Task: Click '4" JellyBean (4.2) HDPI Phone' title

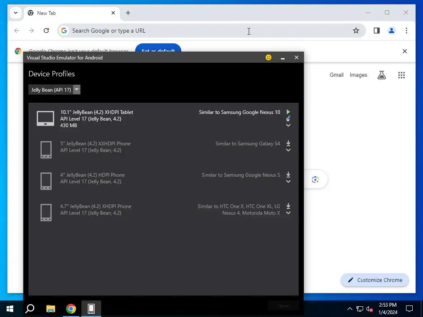Action: click(x=92, y=175)
